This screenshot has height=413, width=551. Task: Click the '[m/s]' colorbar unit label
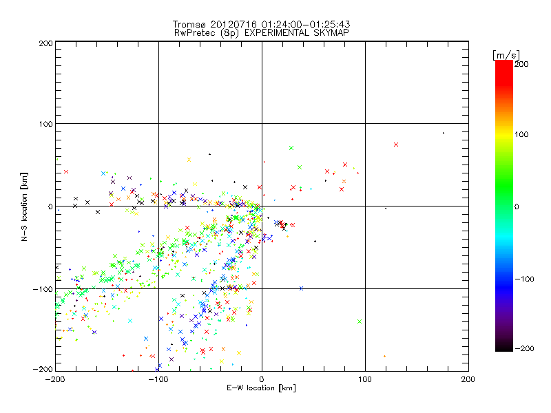pos(506,55)
